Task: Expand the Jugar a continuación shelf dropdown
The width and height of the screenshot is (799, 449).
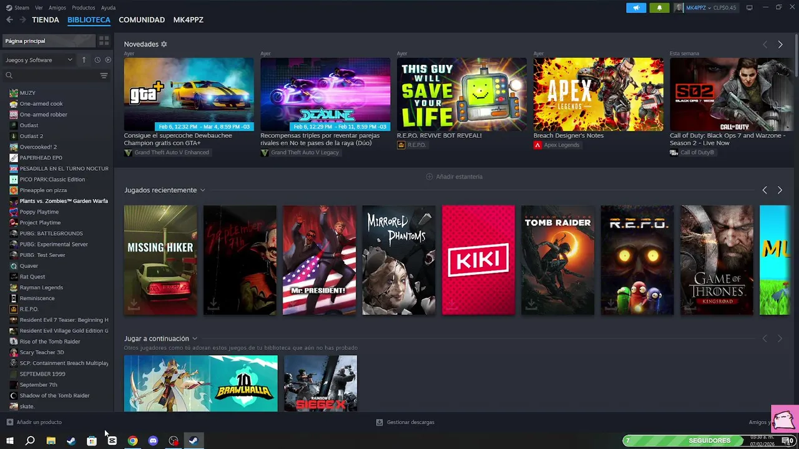Action: click(x=195, y=339)
